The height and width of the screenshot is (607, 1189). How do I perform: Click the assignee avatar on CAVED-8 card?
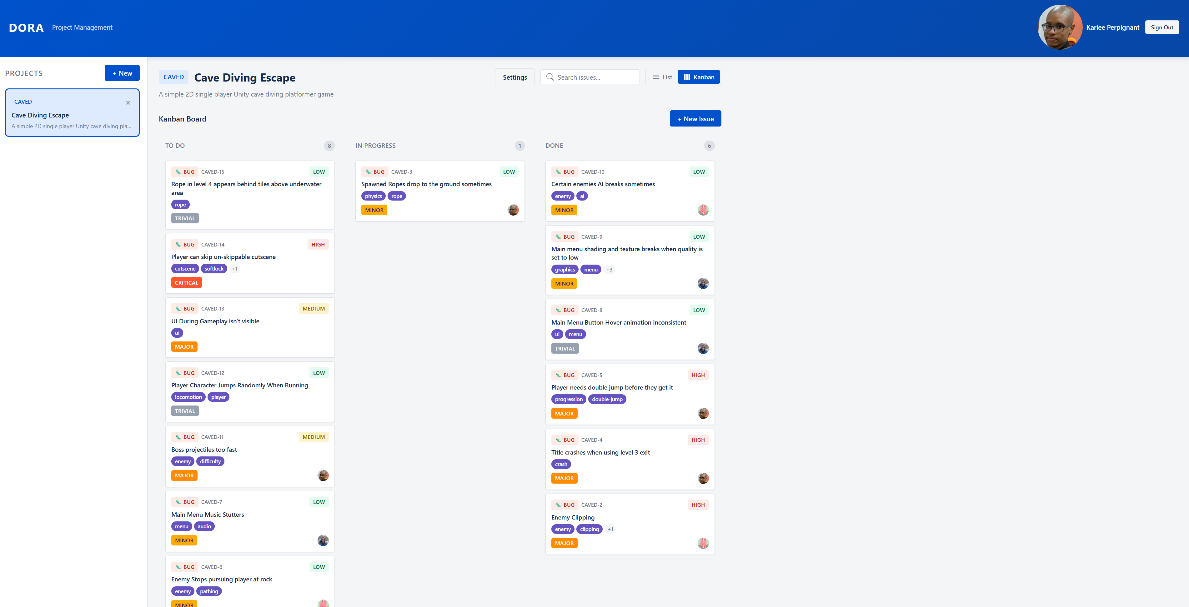pyautogui.click(x=703, y=349)
